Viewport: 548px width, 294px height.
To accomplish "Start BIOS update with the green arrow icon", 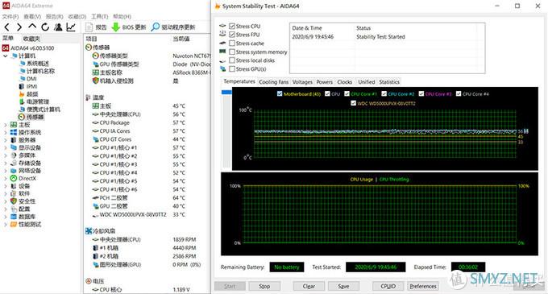I will coord(116,27).
